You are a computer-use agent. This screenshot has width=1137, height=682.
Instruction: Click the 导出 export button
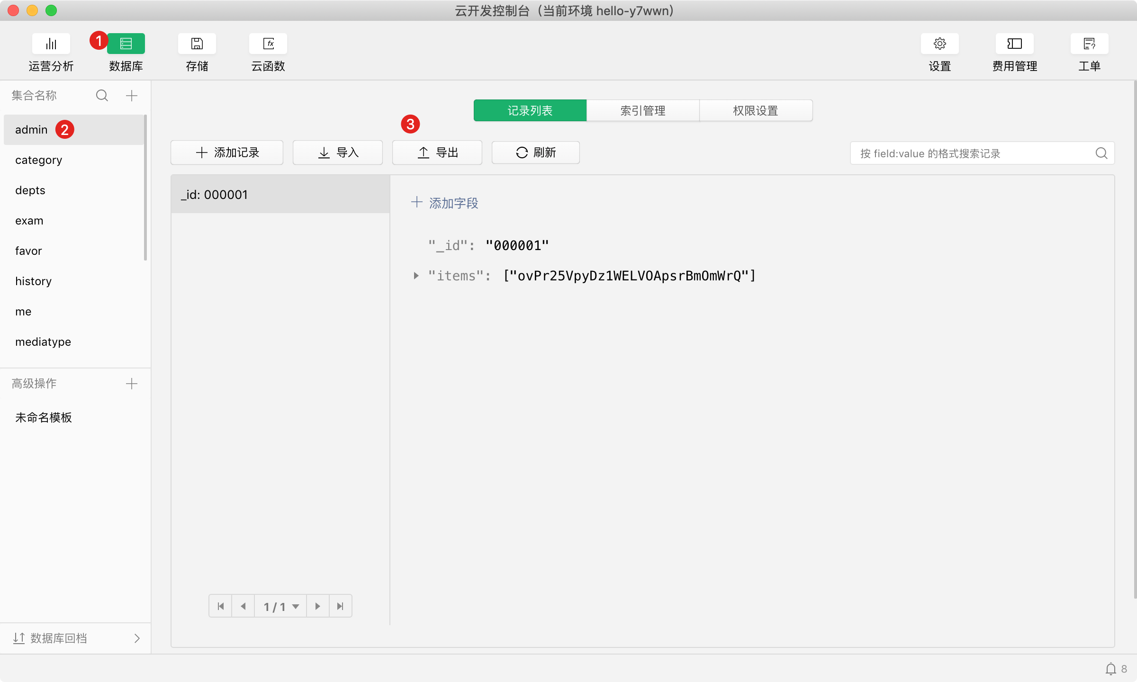[x=437, y=153]
